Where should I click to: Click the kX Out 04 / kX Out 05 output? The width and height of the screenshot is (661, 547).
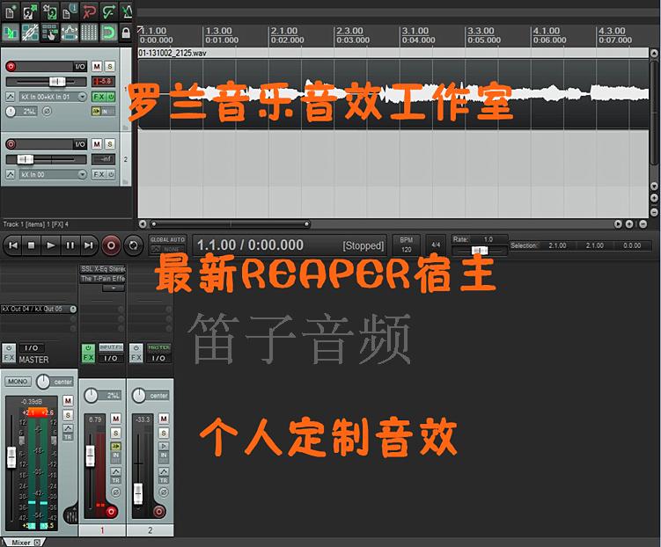39,309
